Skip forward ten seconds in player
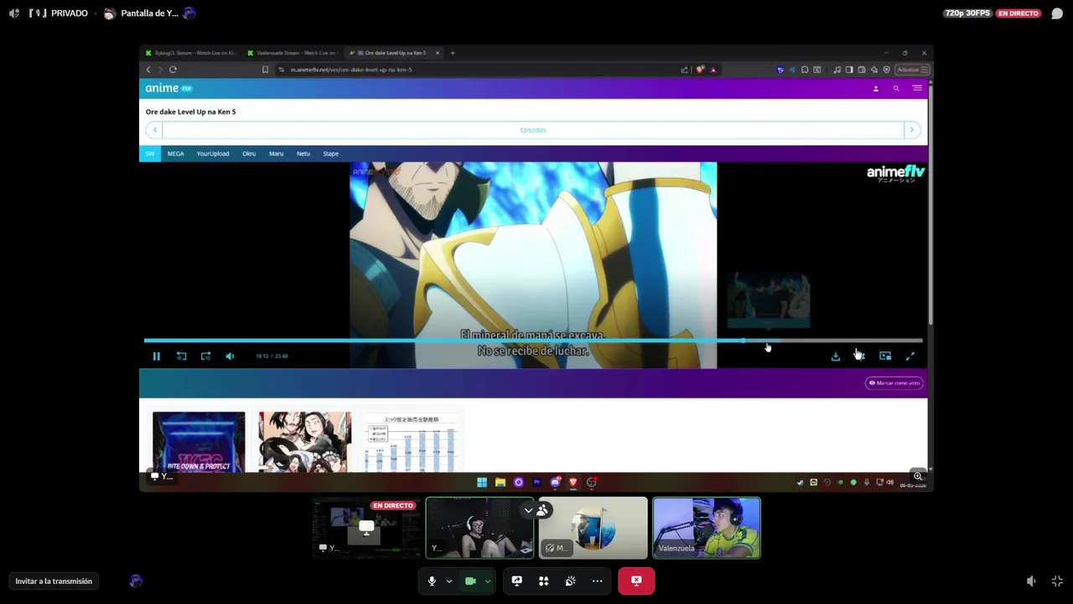This screenshot has width=1073, height=604. [x=205, y=356]
